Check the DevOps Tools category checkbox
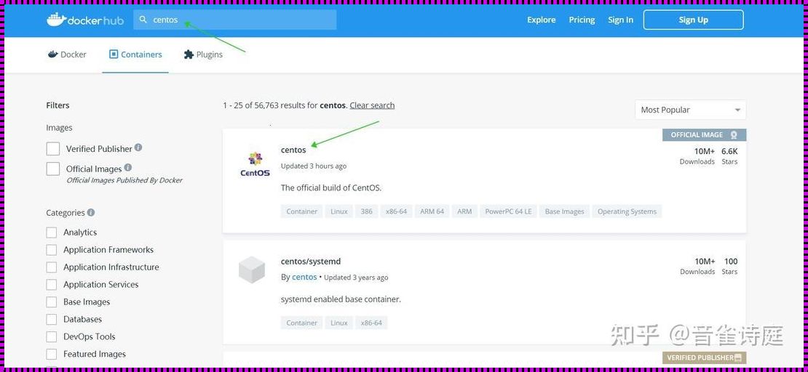The height and width of the screenshot is (372, 808). click(52, 337)
